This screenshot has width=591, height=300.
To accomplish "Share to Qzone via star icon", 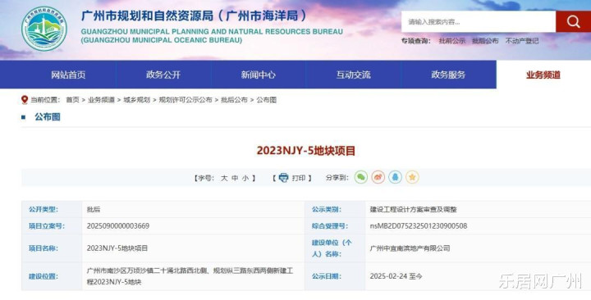I will (x=412, y=177).
